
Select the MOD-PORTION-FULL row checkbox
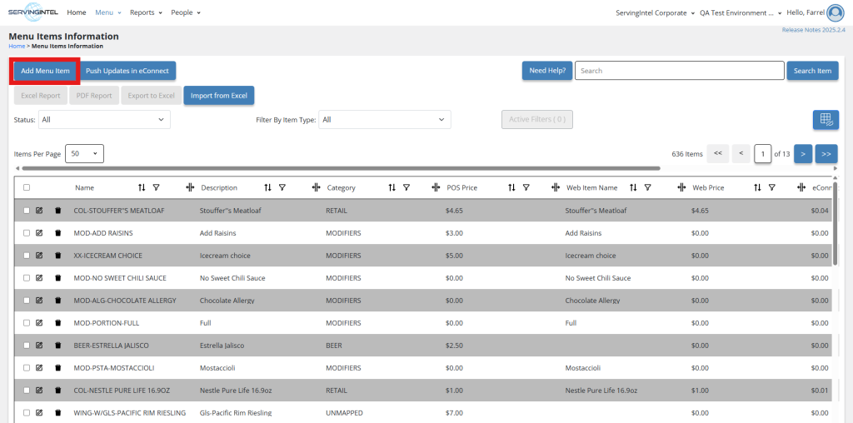click(x=27, y=323)
